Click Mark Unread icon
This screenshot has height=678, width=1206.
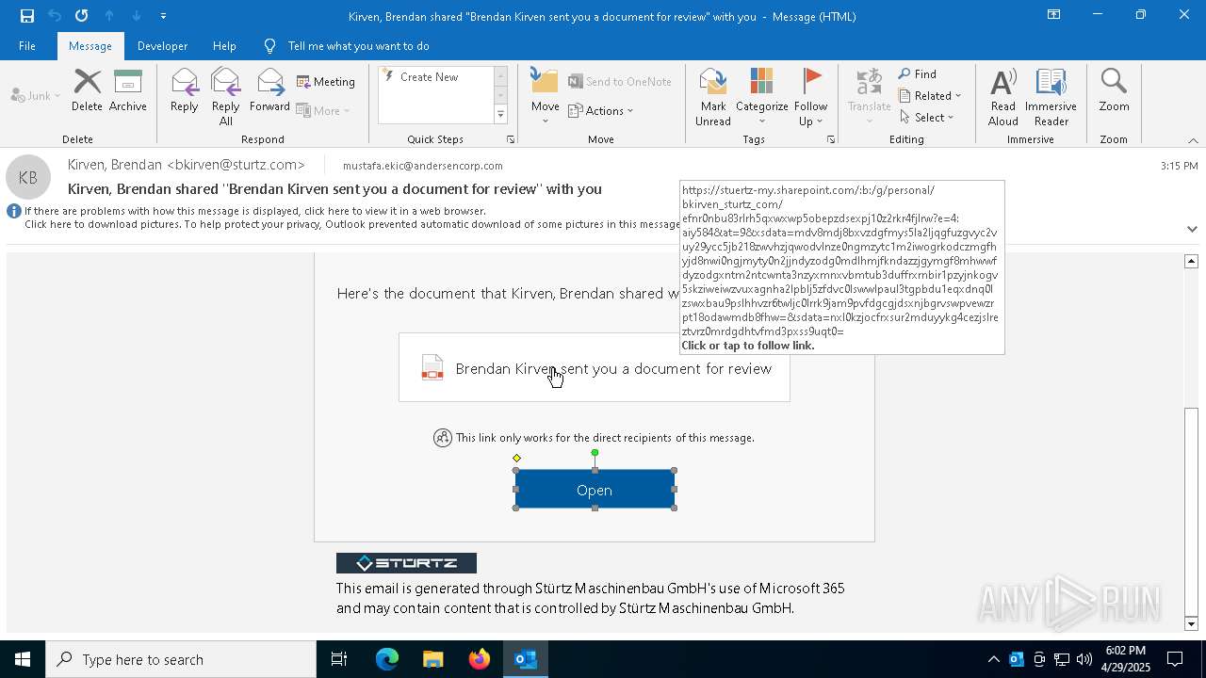point(713,97)
